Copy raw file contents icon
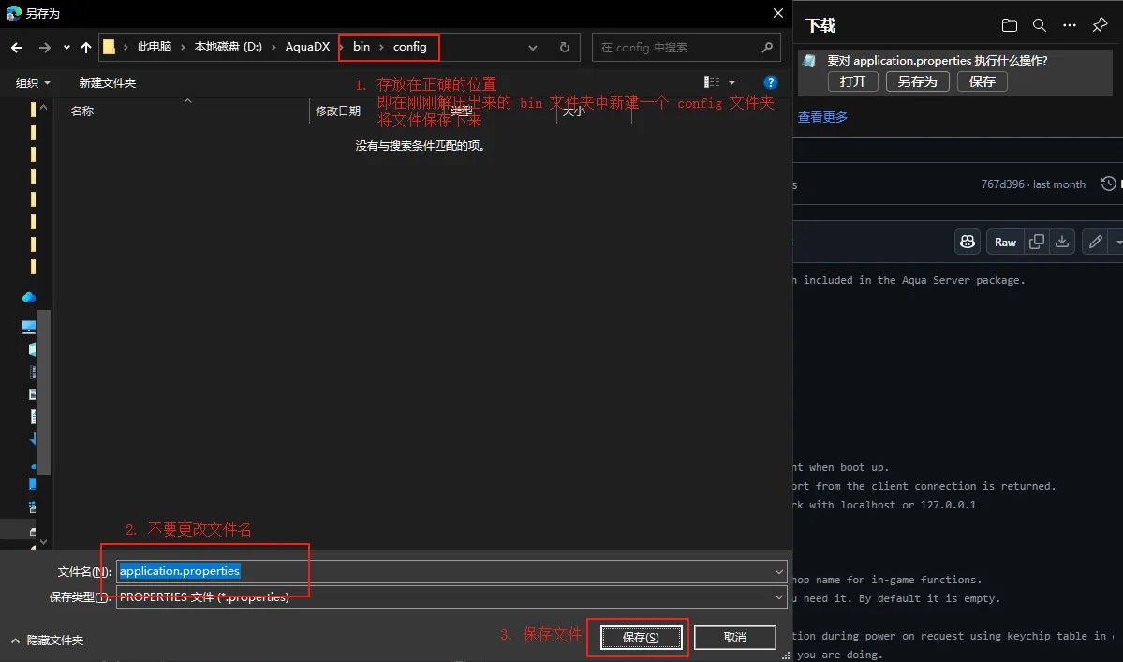 [1037, 242]
